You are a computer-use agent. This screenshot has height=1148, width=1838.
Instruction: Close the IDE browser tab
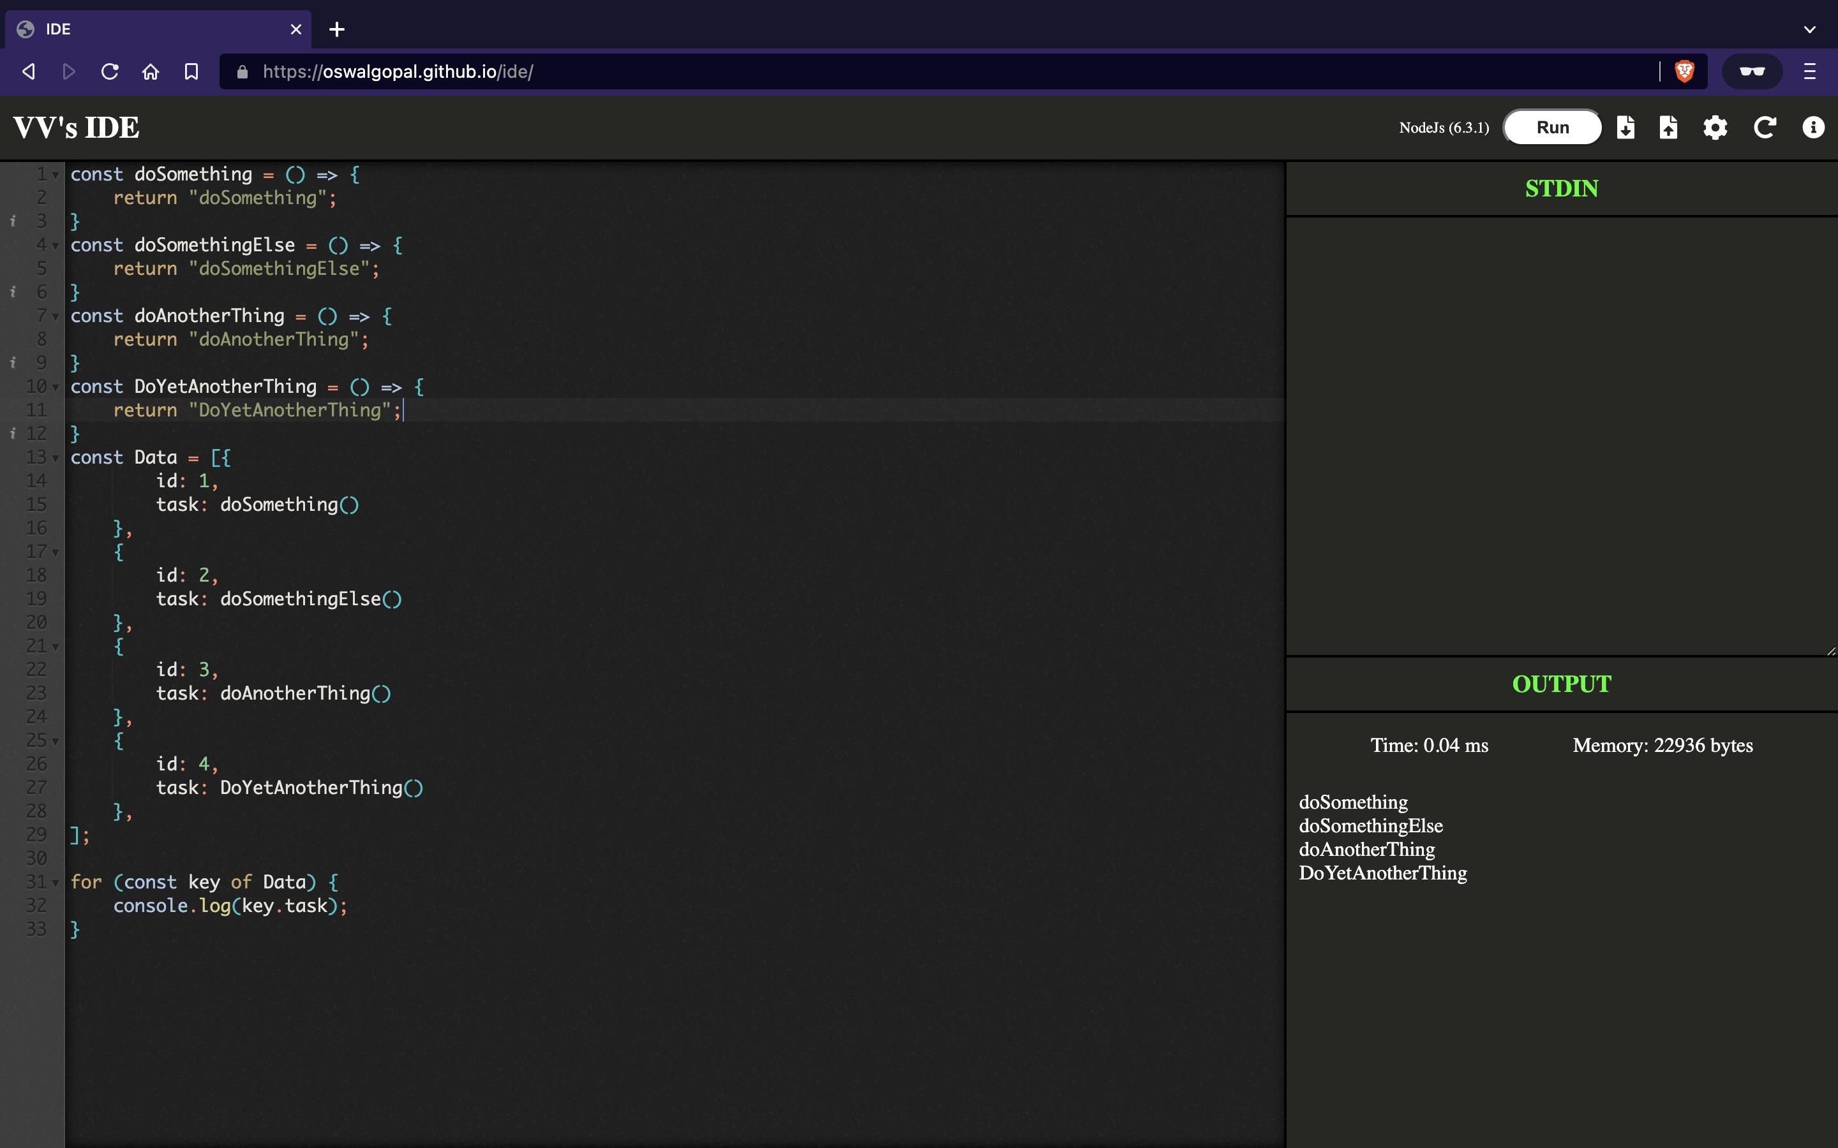tap(296, 29)
